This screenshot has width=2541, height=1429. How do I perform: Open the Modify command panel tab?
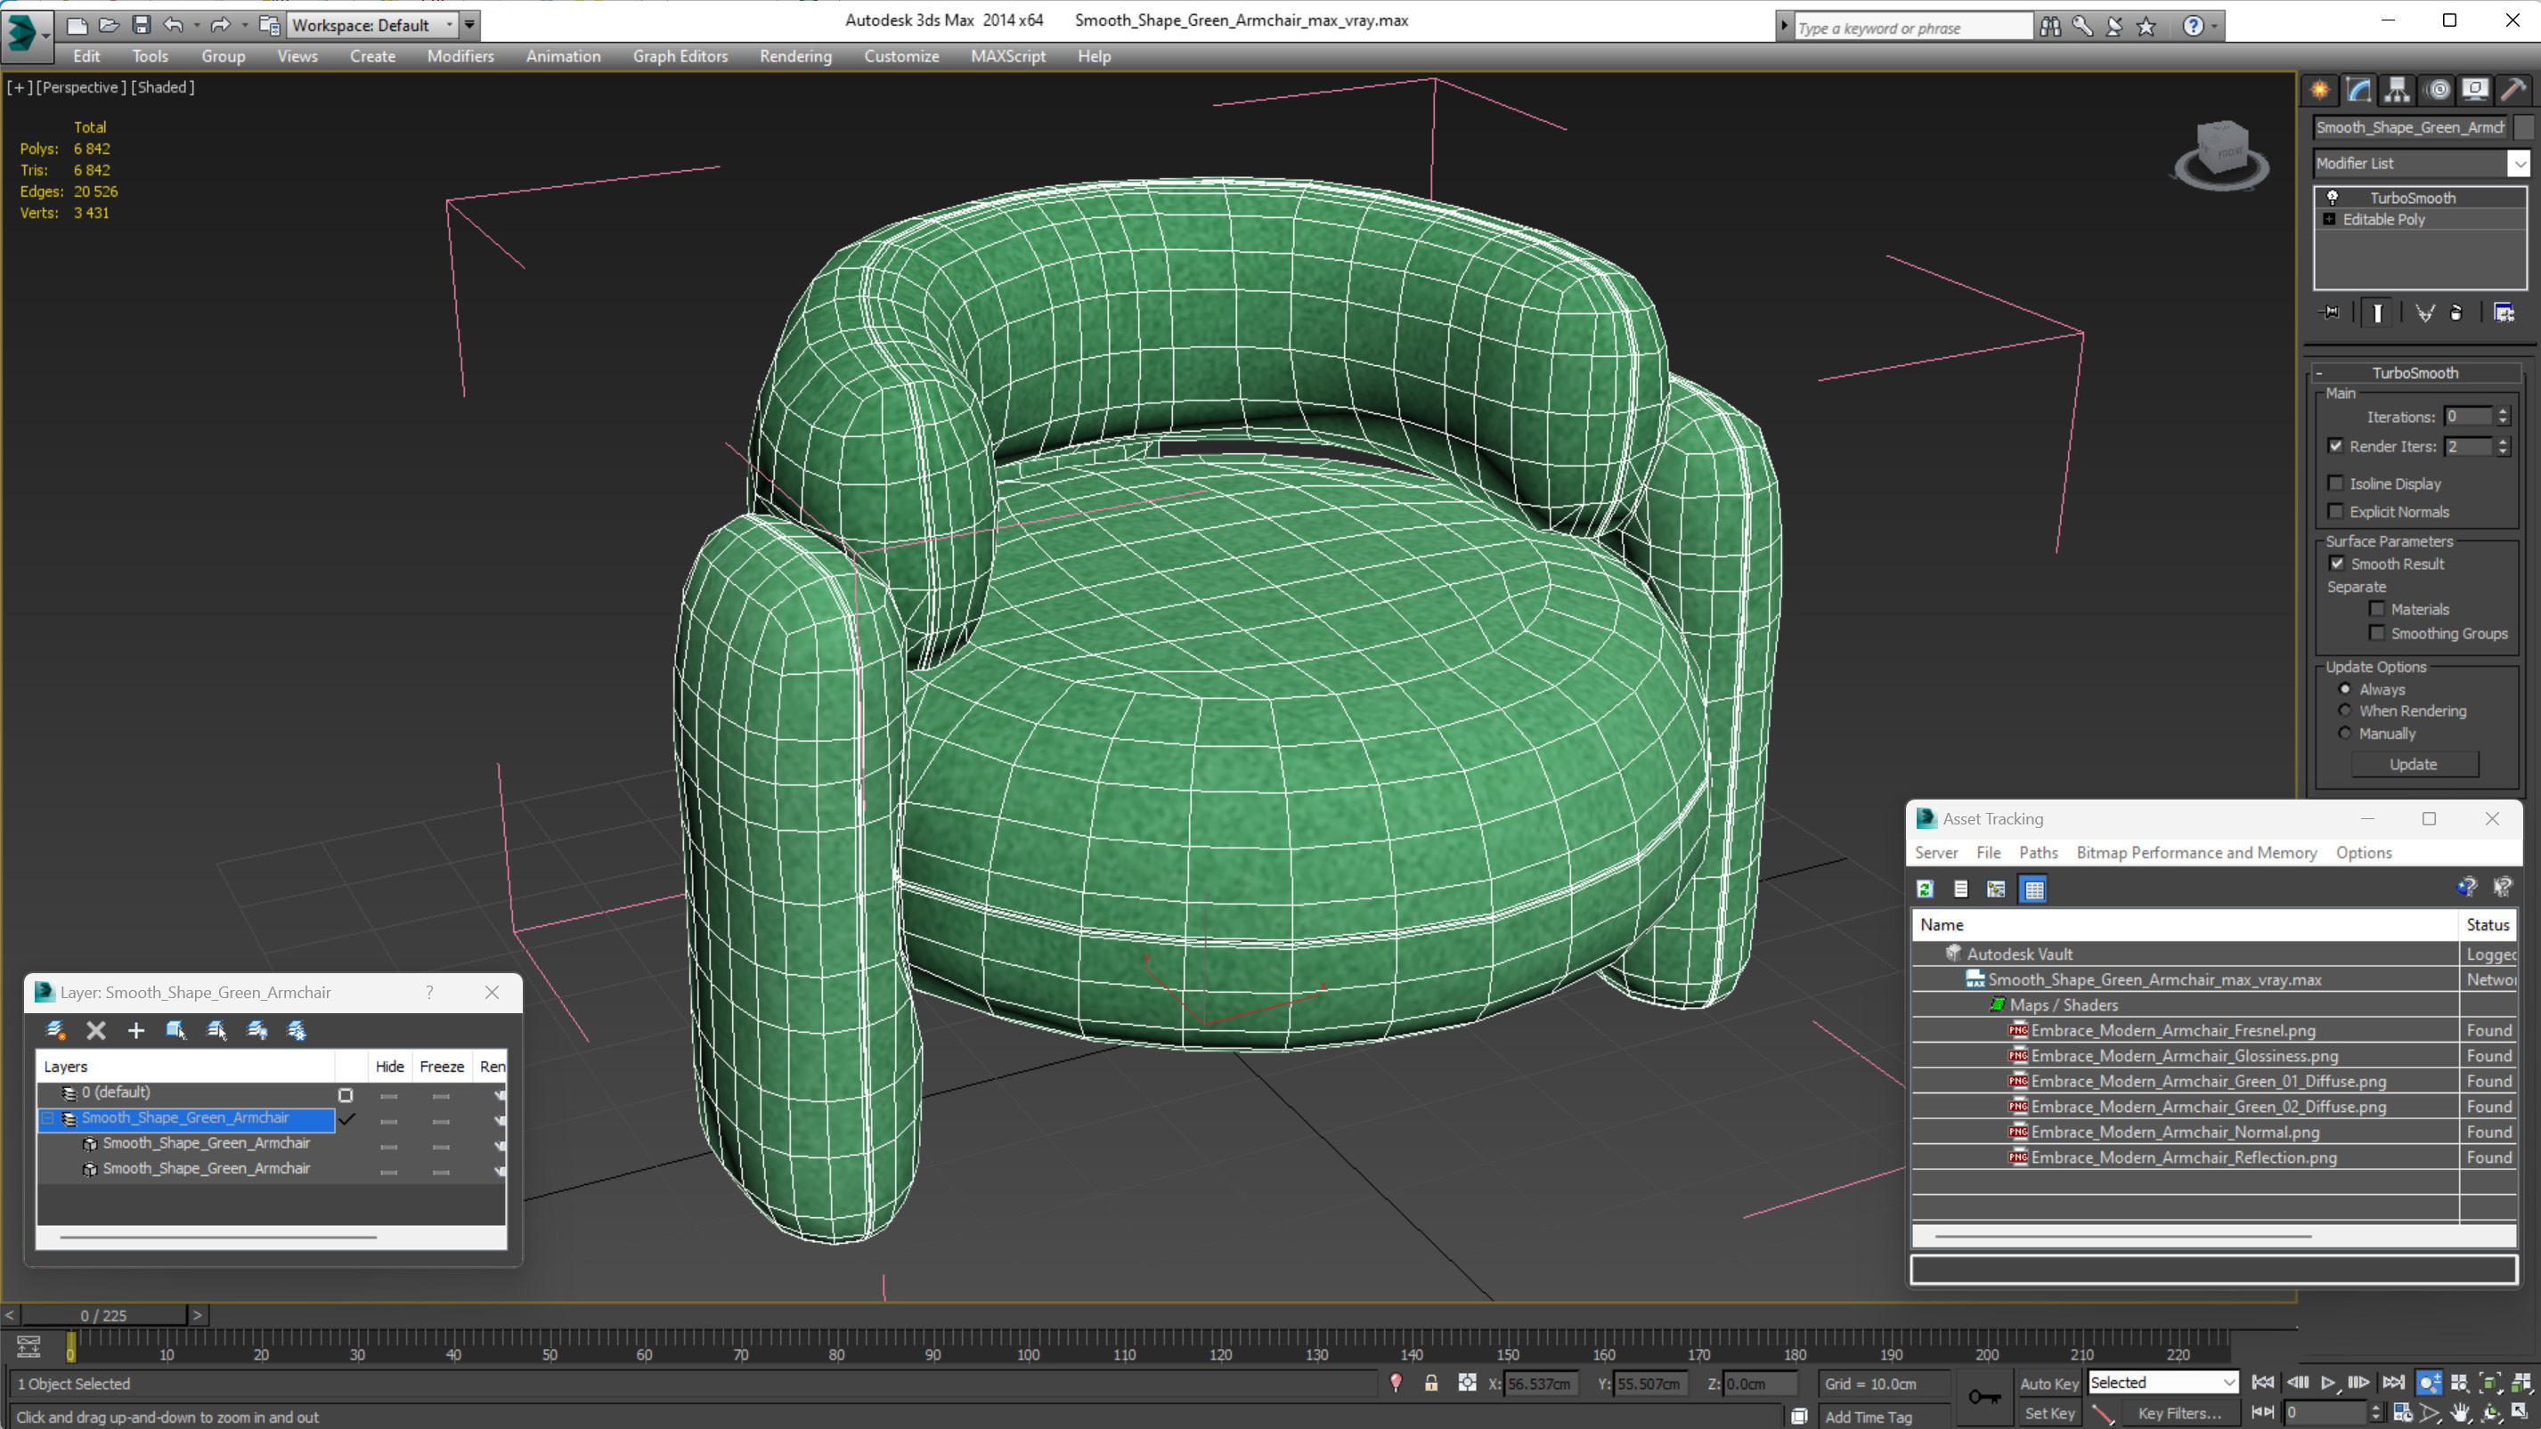point(2358,91)
